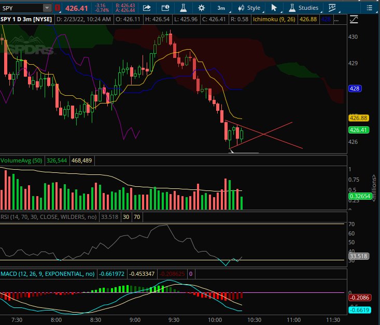This screenshot has width=380, height=325.
Task: Open the chart snapshot info icon
Action: 165,8
